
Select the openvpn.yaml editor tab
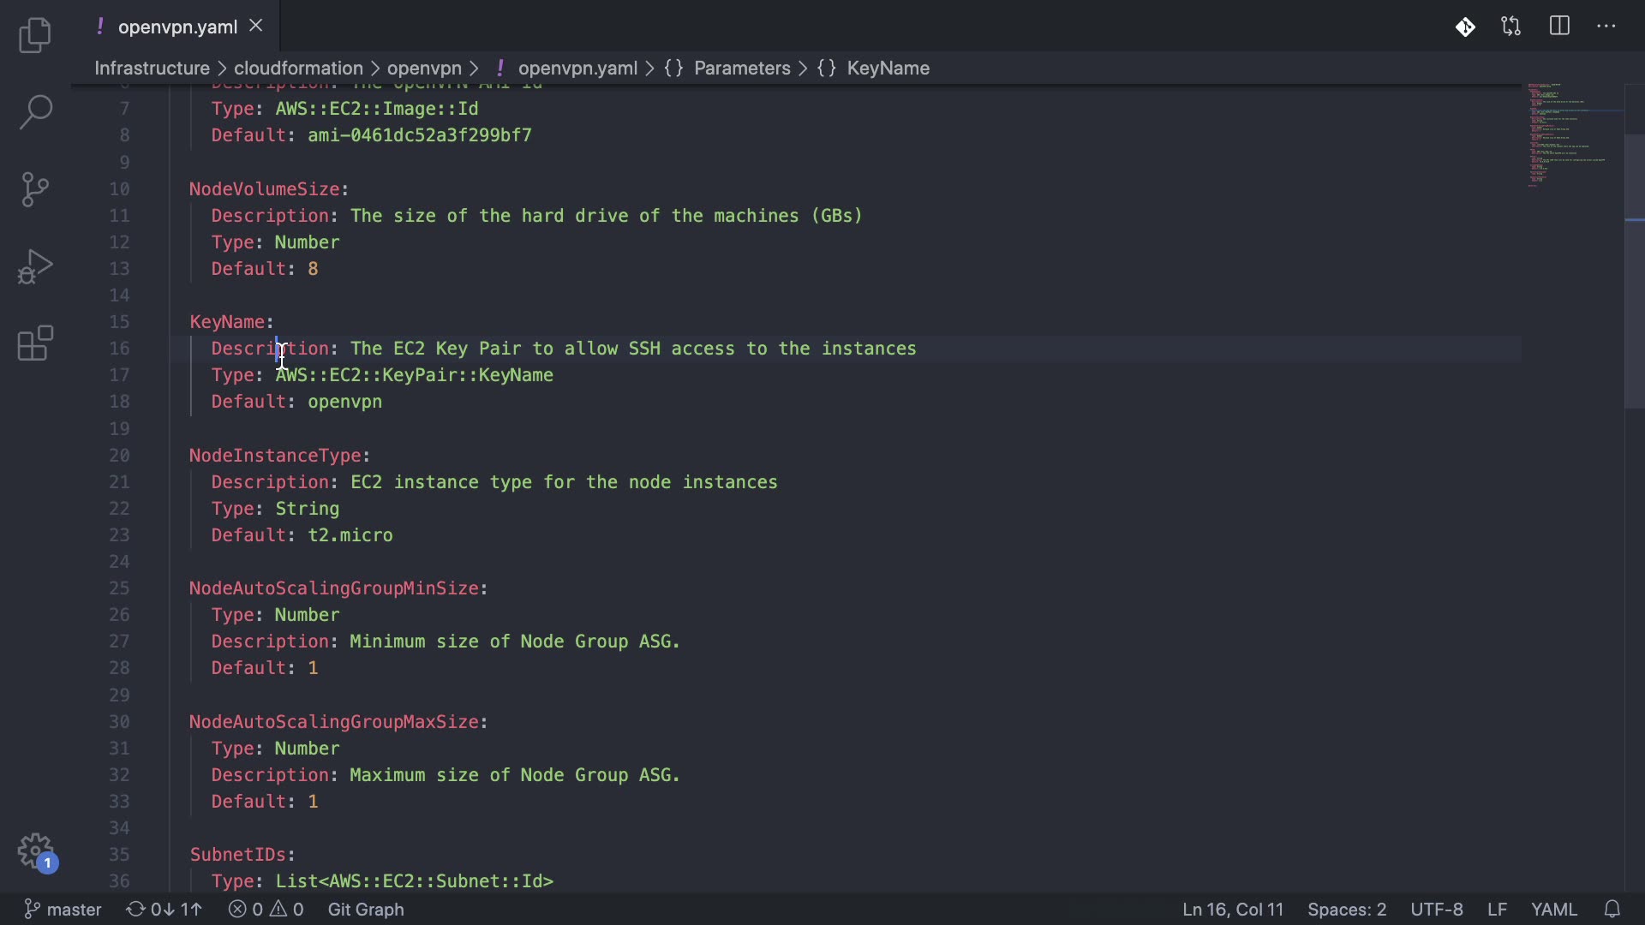pyautogui.click(x=177, y=27)
